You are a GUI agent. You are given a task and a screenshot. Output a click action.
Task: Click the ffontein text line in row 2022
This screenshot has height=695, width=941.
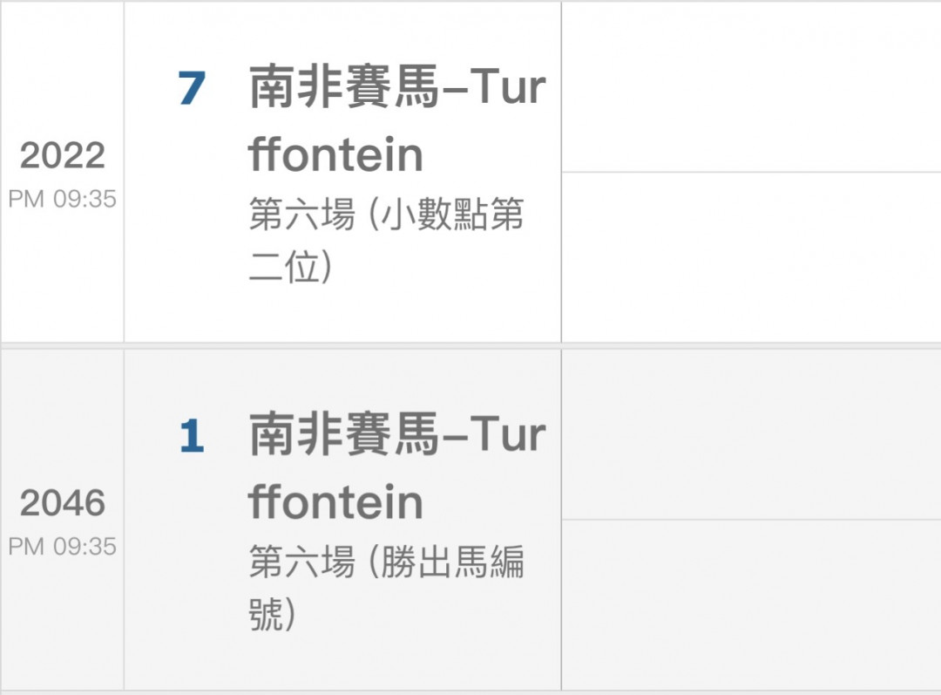(x=336, y=155)
